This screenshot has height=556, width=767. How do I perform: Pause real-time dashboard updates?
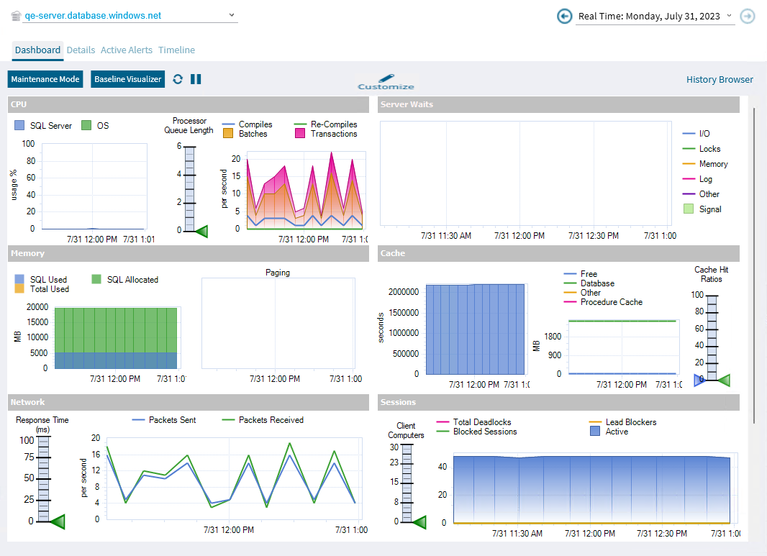pos(196,79)
